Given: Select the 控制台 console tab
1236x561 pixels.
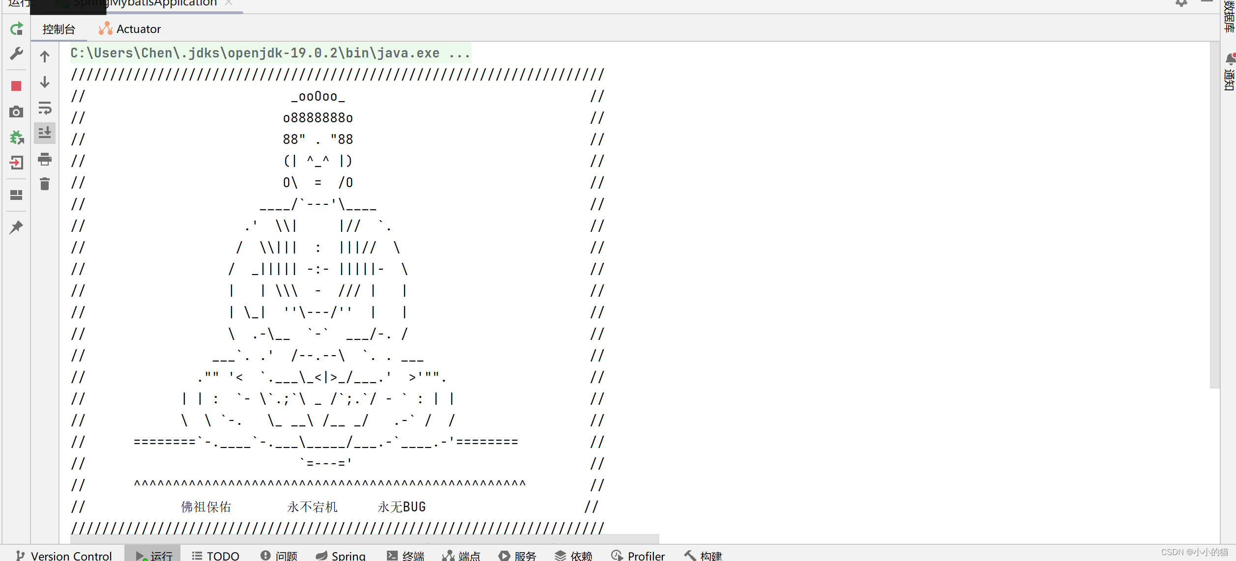Looking at the screenshot, I should (59, 29).
